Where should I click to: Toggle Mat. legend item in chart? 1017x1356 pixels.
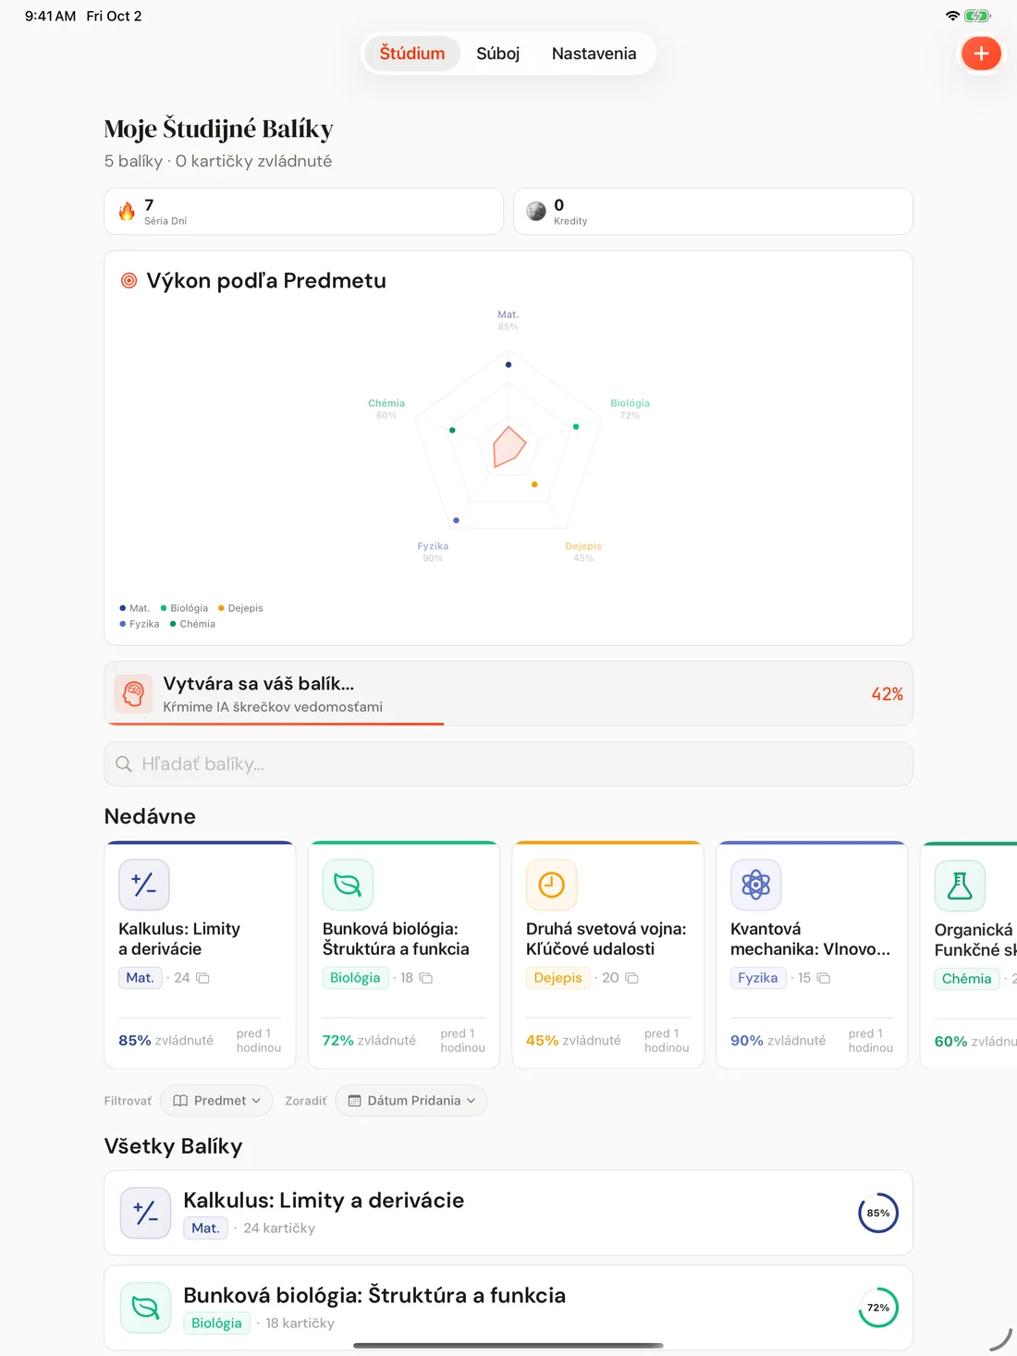coord(135,608)
